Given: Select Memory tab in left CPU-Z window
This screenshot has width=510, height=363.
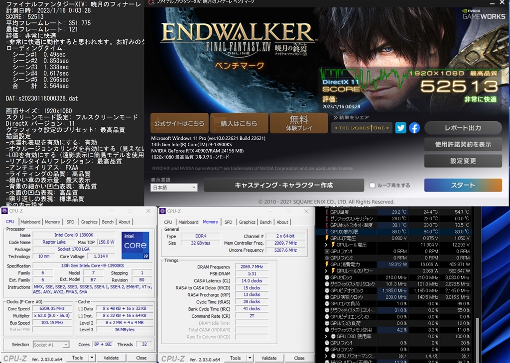Looking at the screenshot, I should pos(52,222).
